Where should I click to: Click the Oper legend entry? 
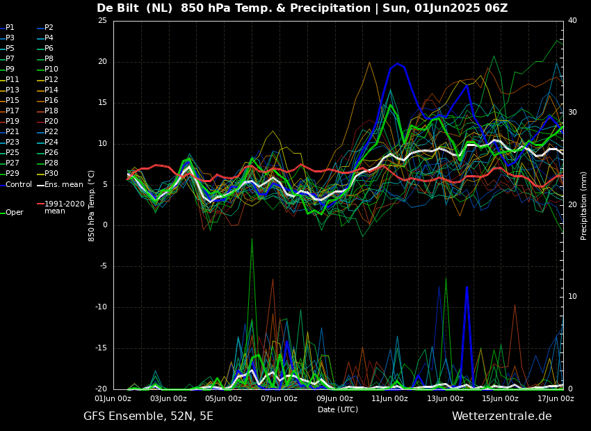(12, 213)
